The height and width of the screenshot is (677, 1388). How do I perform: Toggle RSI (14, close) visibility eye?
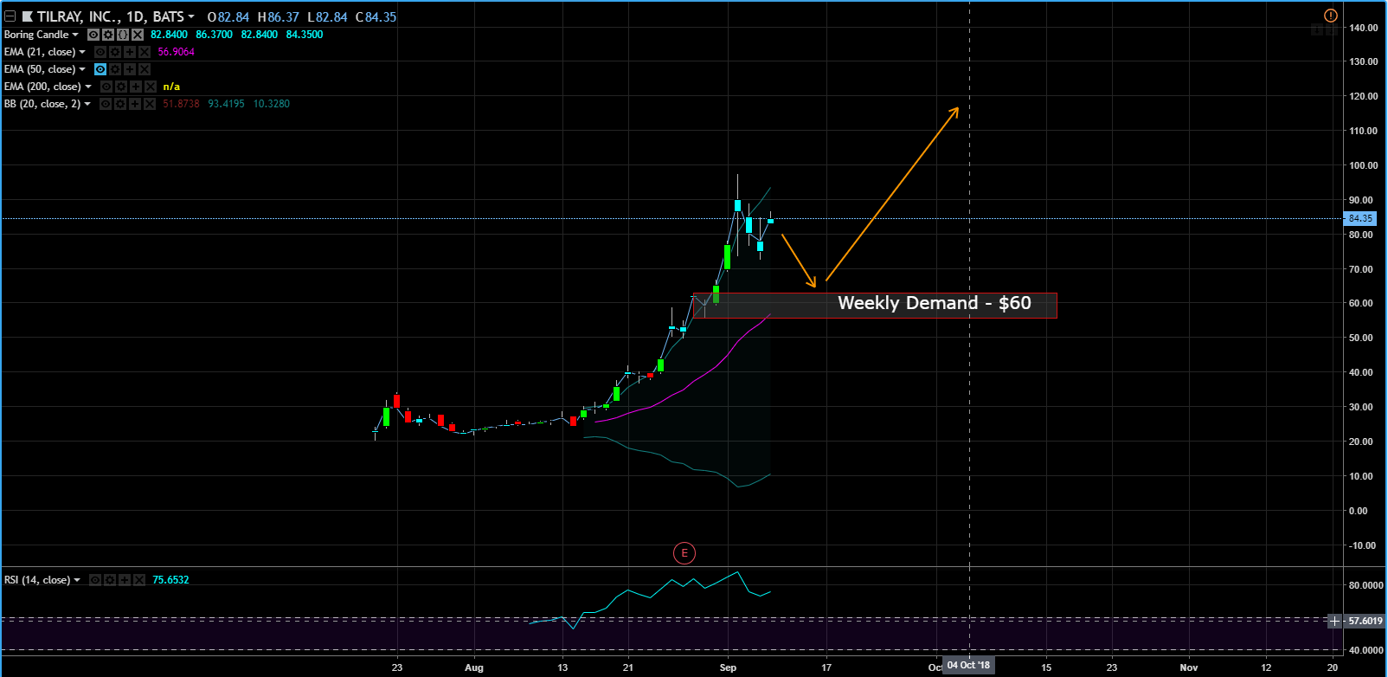pos(95,580)
